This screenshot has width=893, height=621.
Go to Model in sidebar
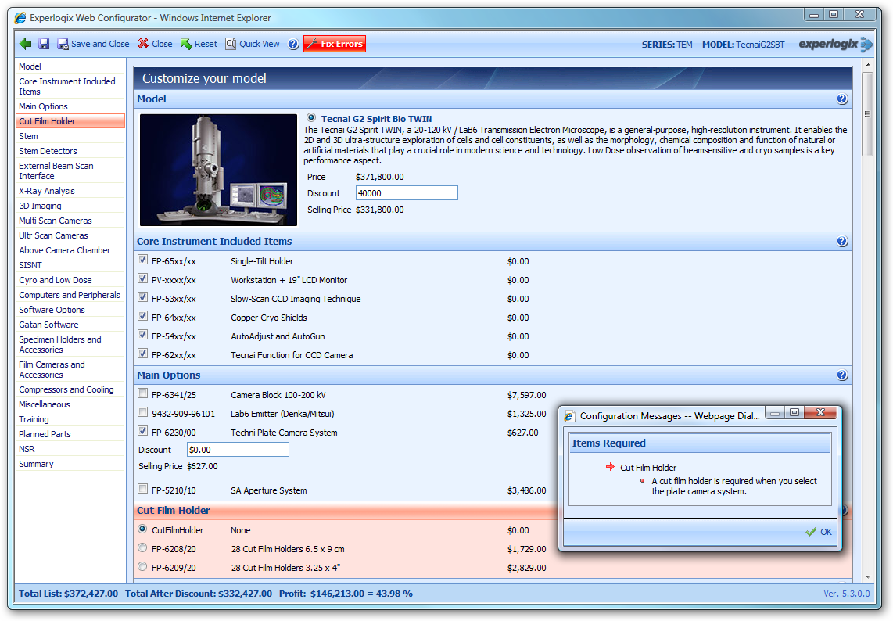(30, 66)
